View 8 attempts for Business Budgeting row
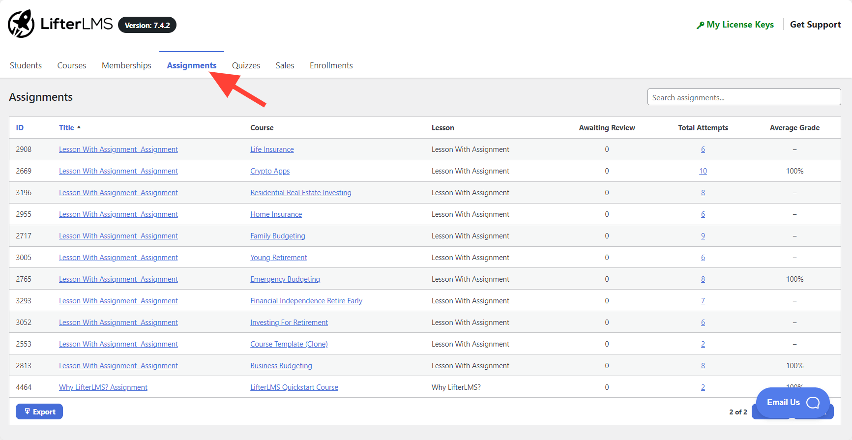Viewport: 852px width, 440px height. coord(703,366)
